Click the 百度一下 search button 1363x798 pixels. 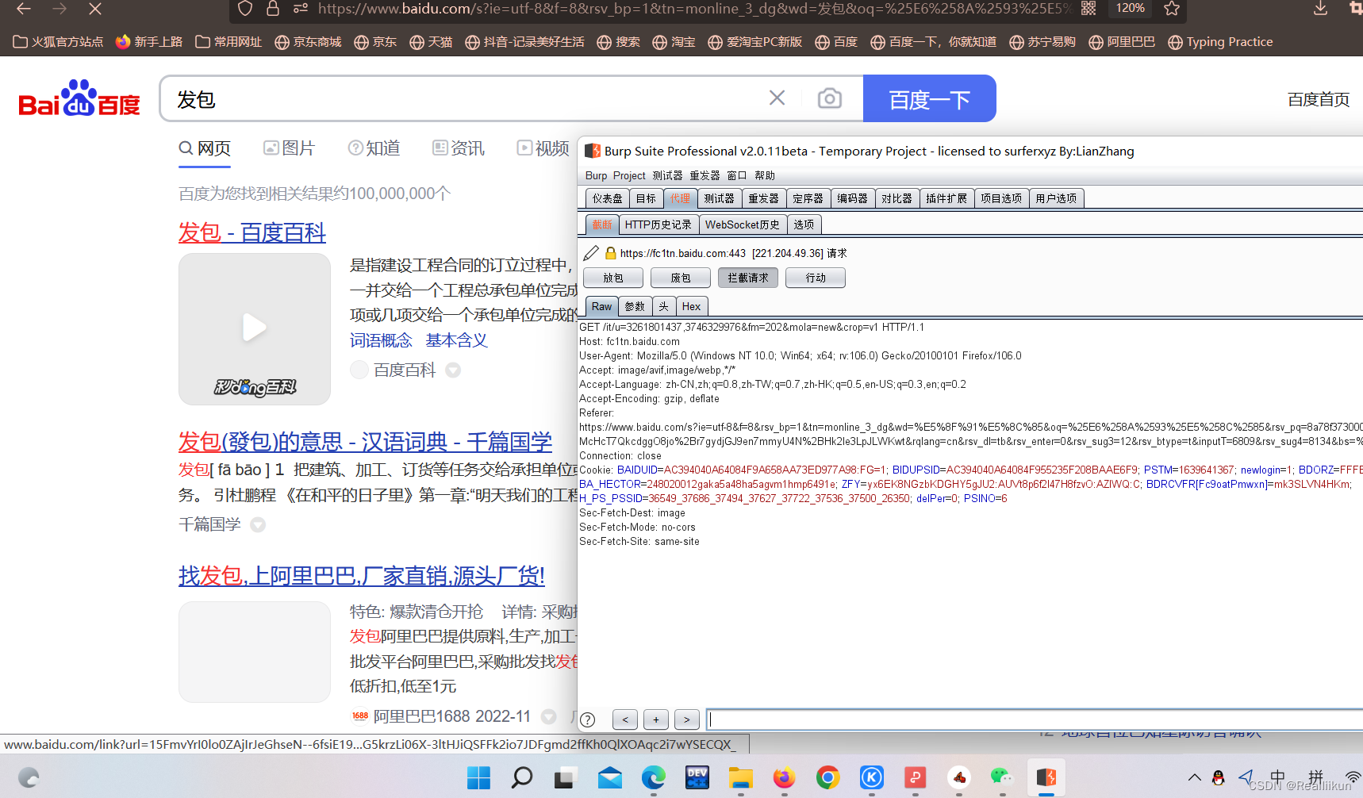929,99
